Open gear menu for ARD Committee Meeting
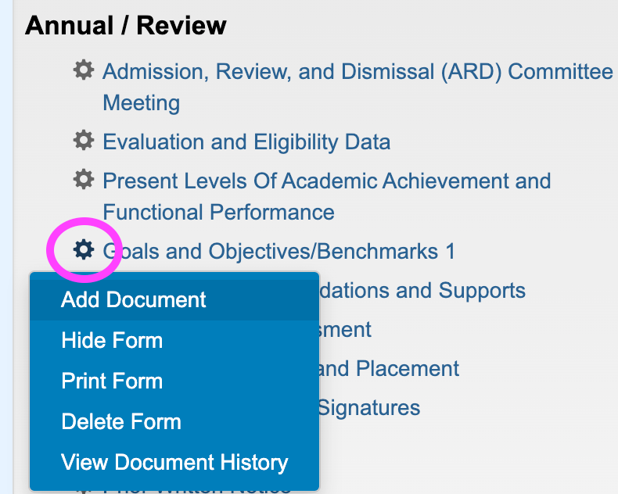This screenshot has height=494, width=618. pyautogui.click(x=84, y=70)
